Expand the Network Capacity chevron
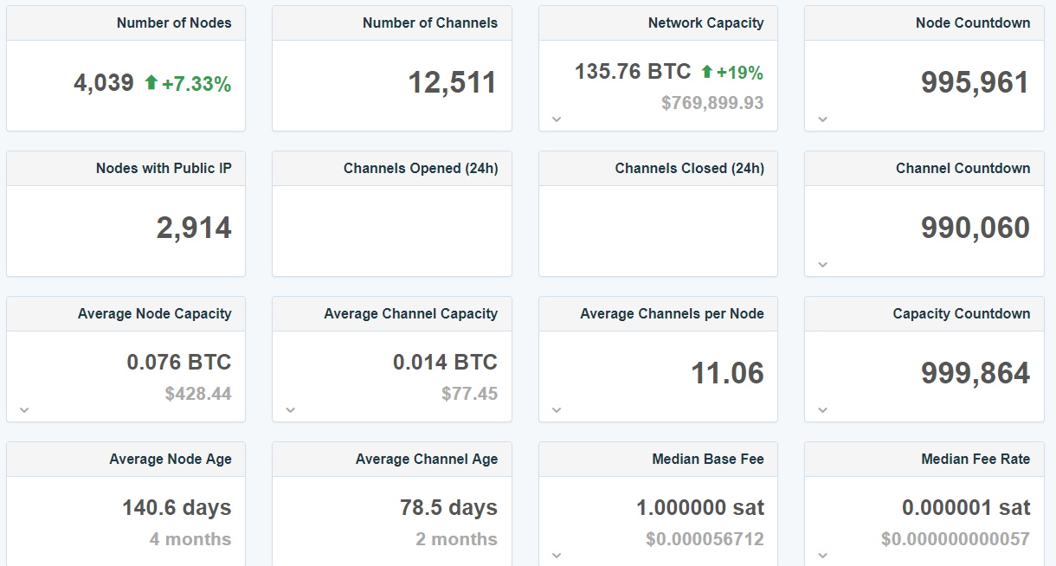Image resolution: width=1056 pixels, height=566 pixels. pyautogui.click(x=557, y=118)
